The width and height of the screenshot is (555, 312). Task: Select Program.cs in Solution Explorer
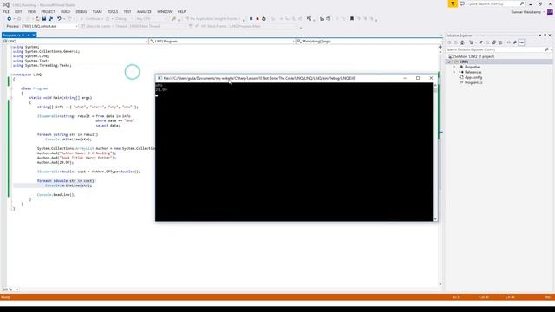pyautogui.click(x=473, y=82)
